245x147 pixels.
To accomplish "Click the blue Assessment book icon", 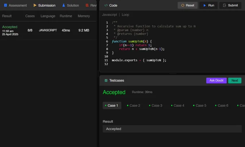I will [5, 5].
